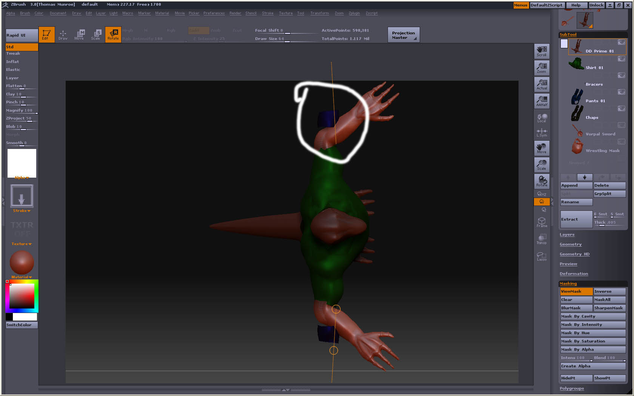Open the Alpha selector swatch
The width and height of the screenshot is (634, 396).
click(x=22, y=163)
